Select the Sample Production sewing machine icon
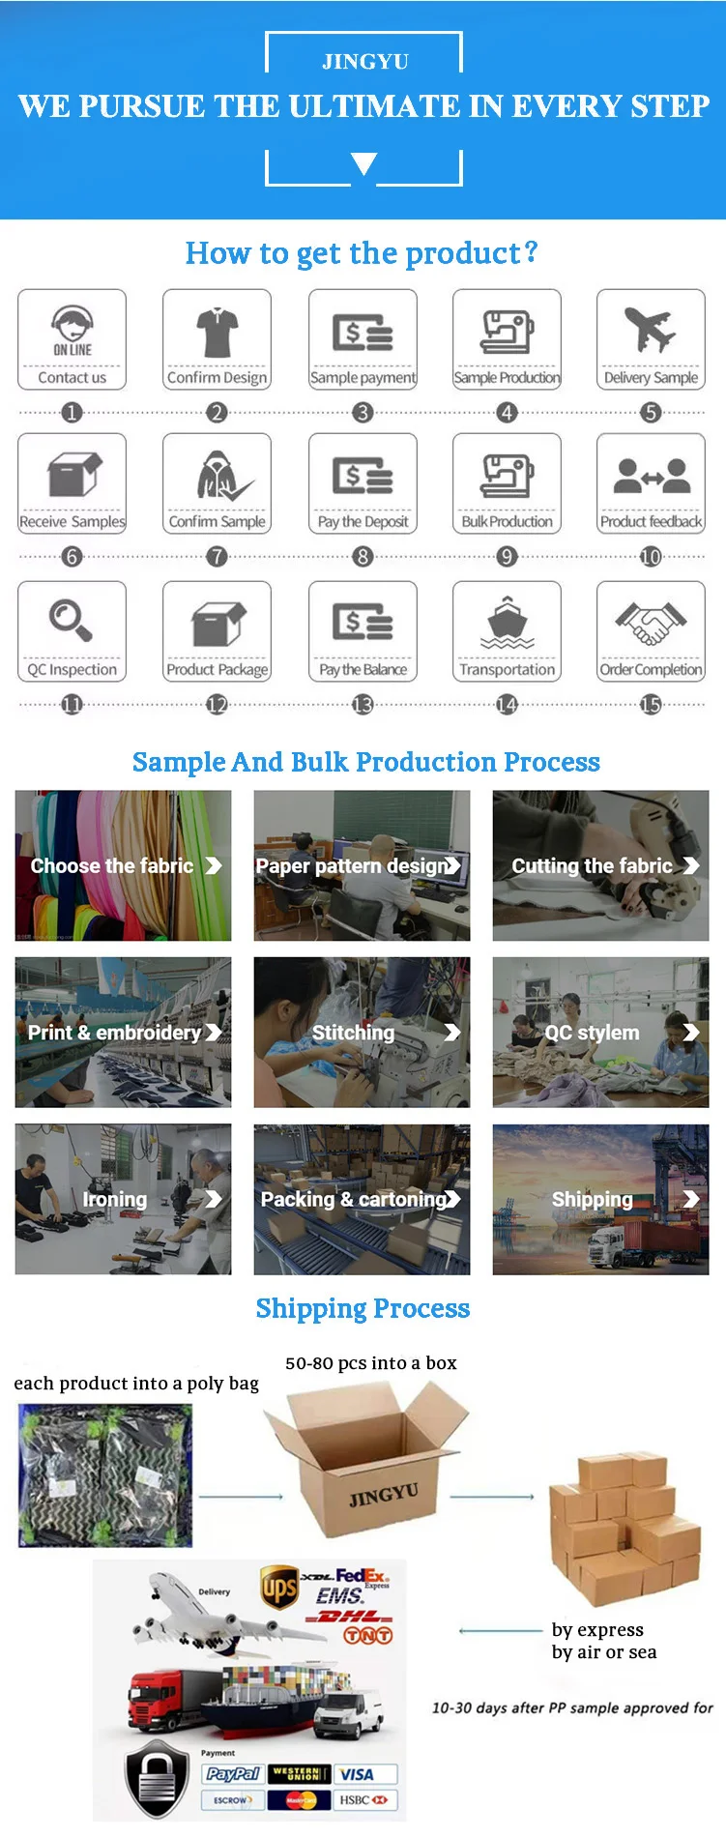Viewport: 726px width, 1838px height. [508, 333]
